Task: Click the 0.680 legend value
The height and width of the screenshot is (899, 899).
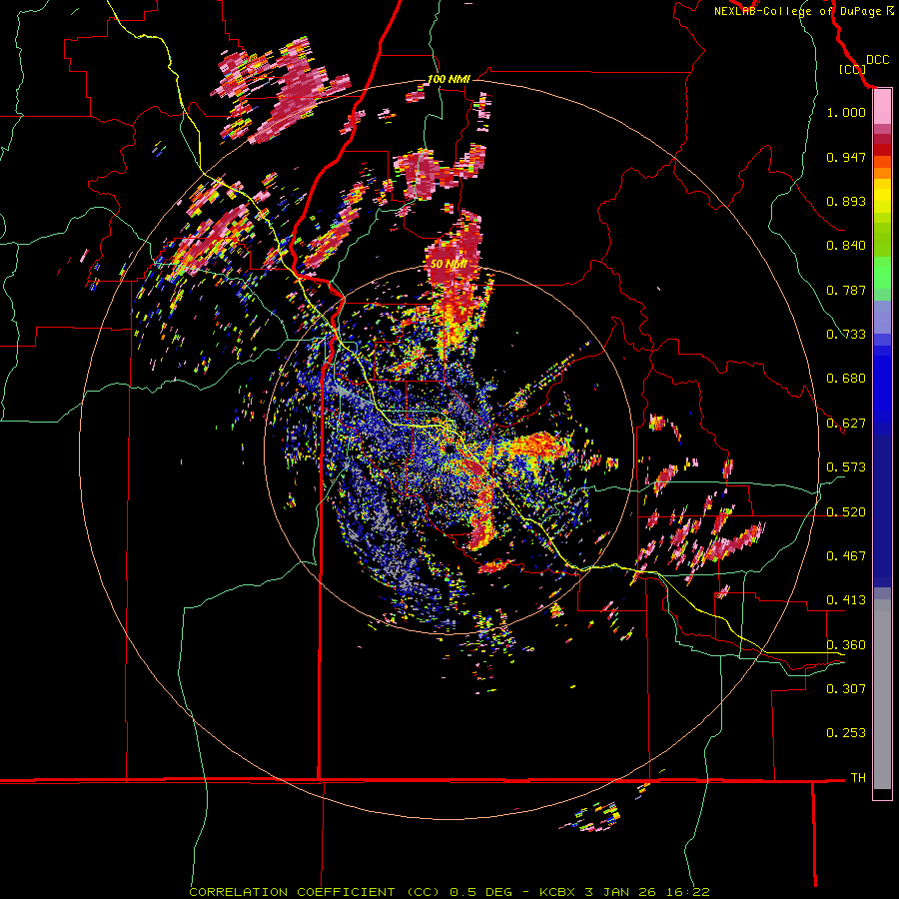Action: [x=846, y=379]
